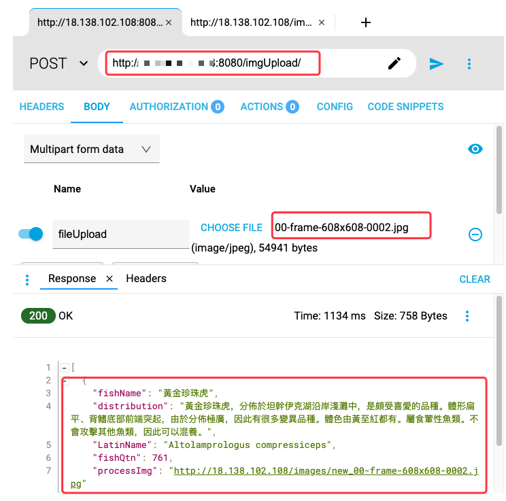Image resolution: width=506 pixels, height=501 pixels.
Task: Open the AUTHORIZATION tab
Action: tap(177, 107)
